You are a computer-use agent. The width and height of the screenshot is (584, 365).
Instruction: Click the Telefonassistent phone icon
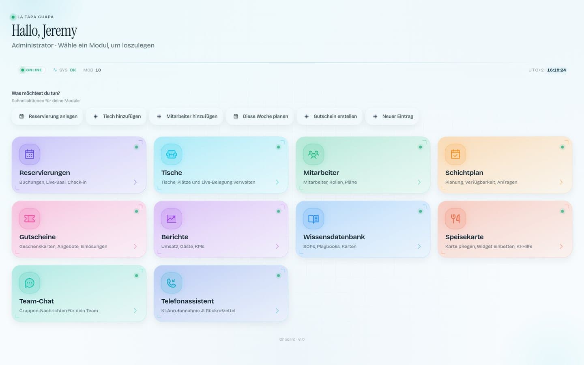pyautogui.click(x=172, y=283)
